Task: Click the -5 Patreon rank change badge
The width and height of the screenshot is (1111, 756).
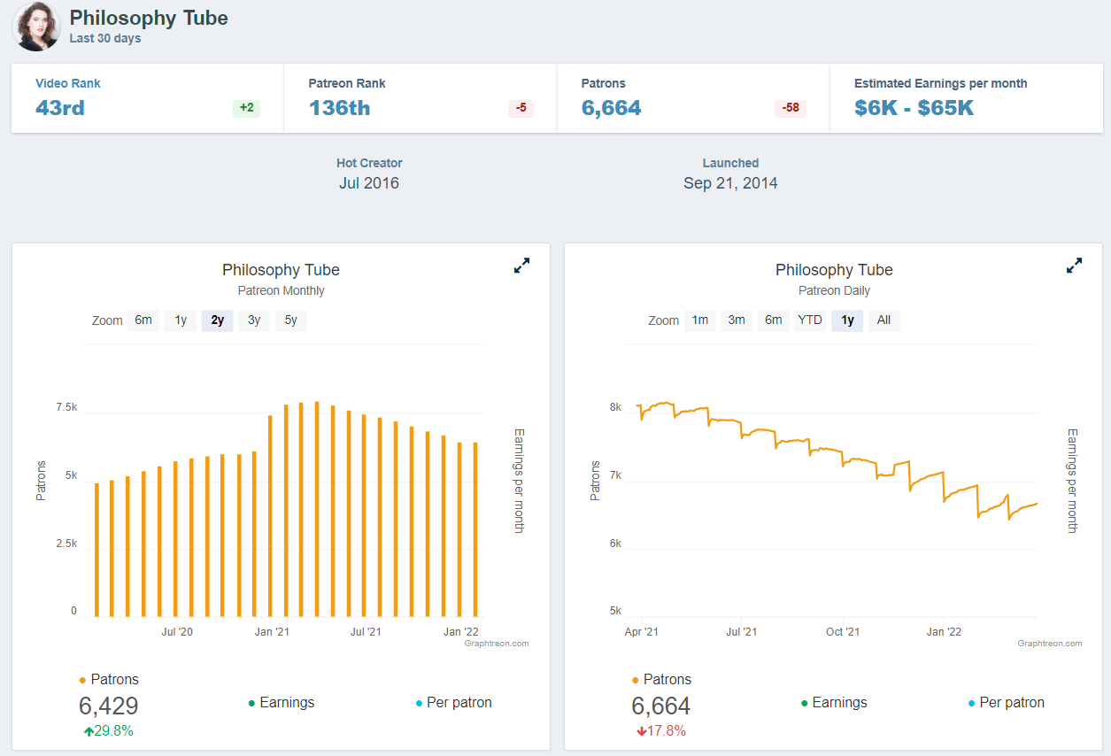Action: point(521,108)
